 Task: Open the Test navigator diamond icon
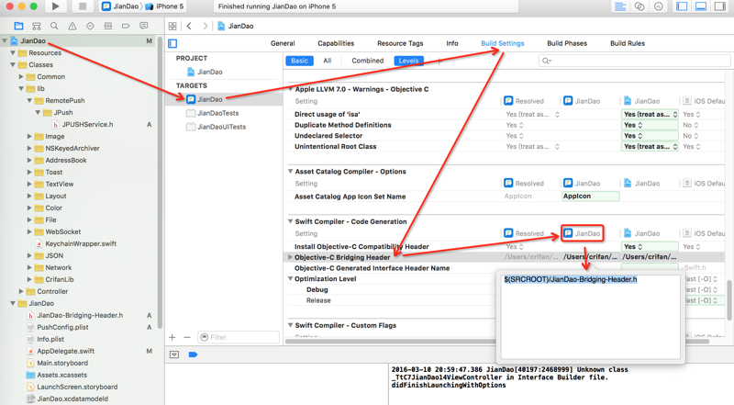click(90, 26)
